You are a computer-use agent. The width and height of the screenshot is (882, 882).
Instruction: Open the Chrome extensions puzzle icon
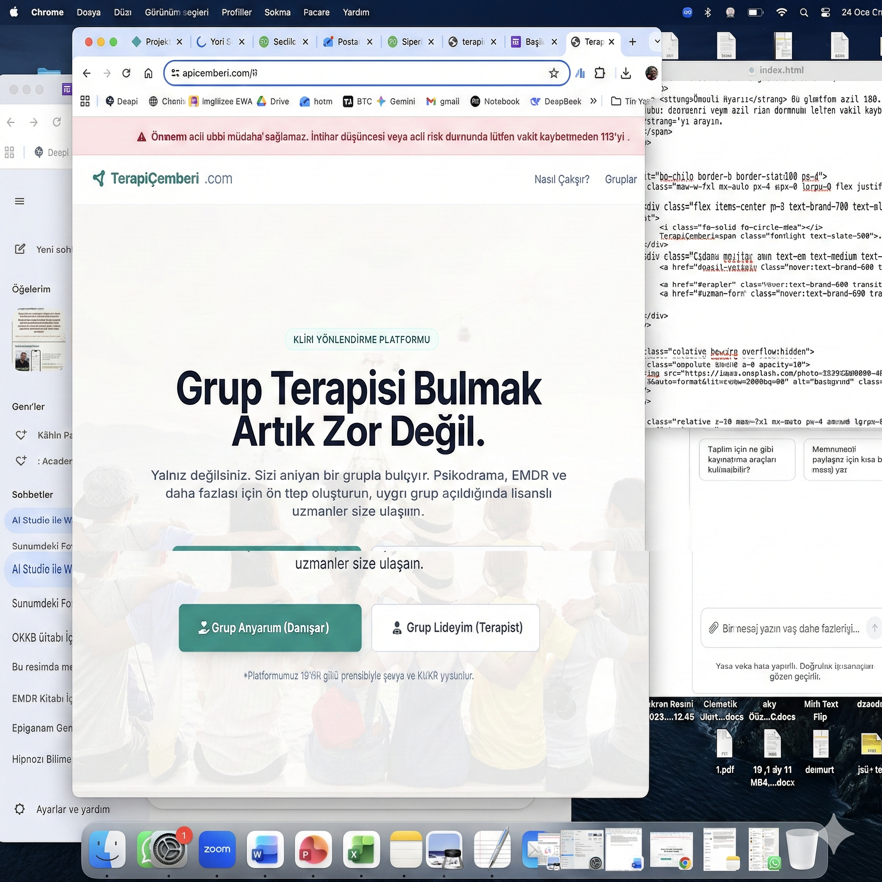600,73
